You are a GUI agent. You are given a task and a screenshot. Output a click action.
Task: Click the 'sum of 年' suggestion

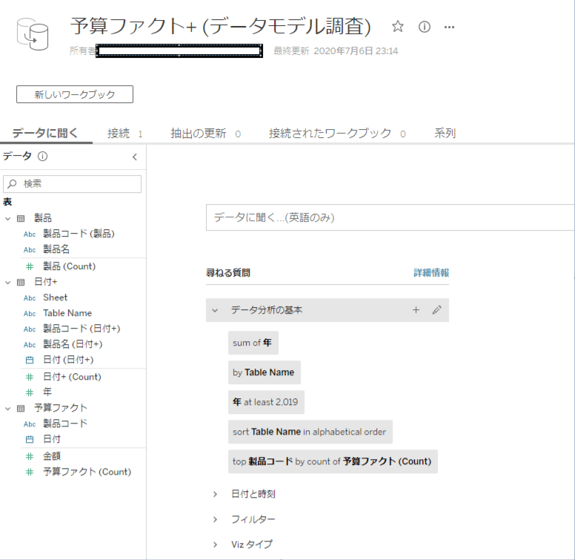[x=253, y=343]
